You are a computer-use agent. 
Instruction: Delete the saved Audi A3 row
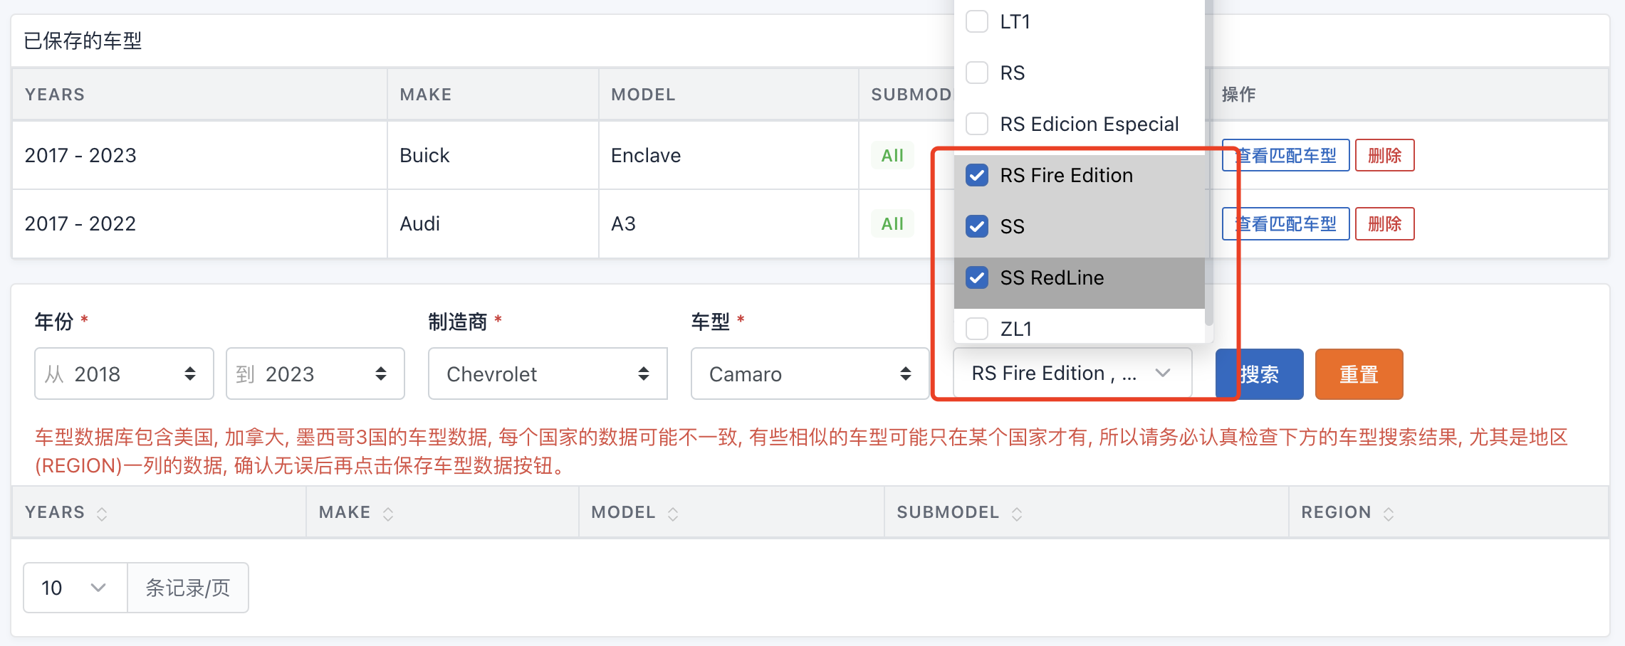(1384, 224)
